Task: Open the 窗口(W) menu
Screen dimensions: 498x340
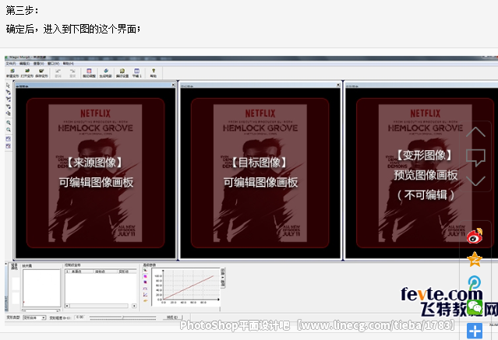Action: (53, 64)
